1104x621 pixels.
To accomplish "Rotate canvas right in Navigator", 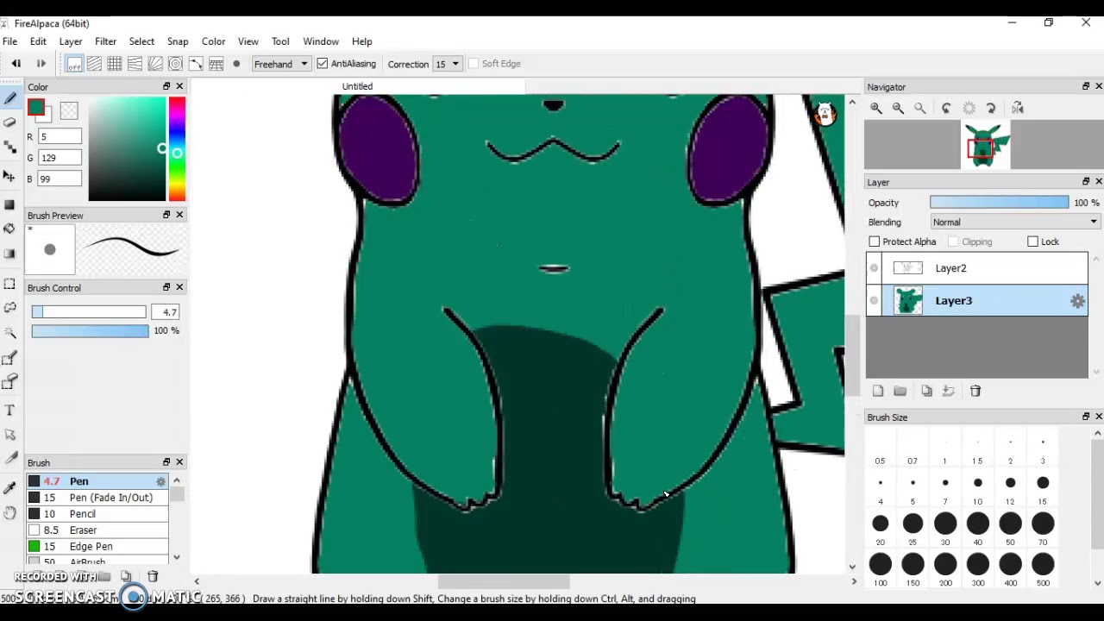I will click(991, 108).
